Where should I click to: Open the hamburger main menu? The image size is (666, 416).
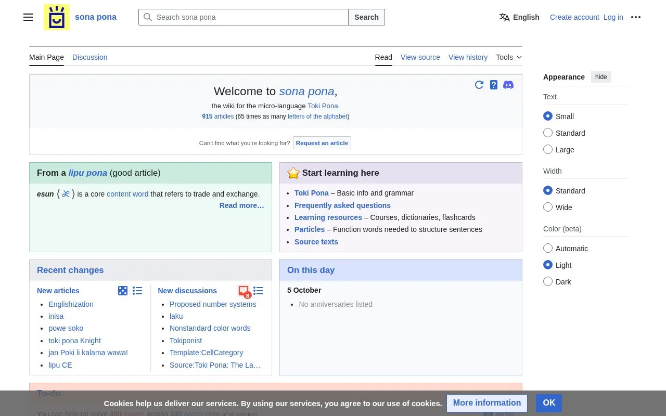28,17
